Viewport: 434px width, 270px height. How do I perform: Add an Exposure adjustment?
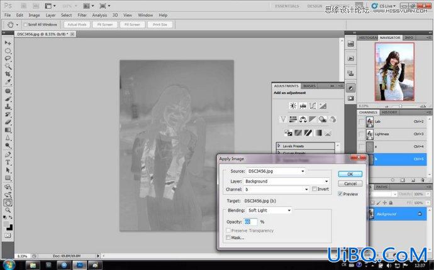[323, 105]
